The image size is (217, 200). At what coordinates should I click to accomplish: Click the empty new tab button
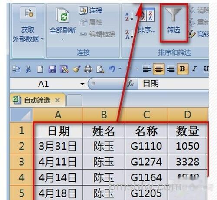coord(74,100)
